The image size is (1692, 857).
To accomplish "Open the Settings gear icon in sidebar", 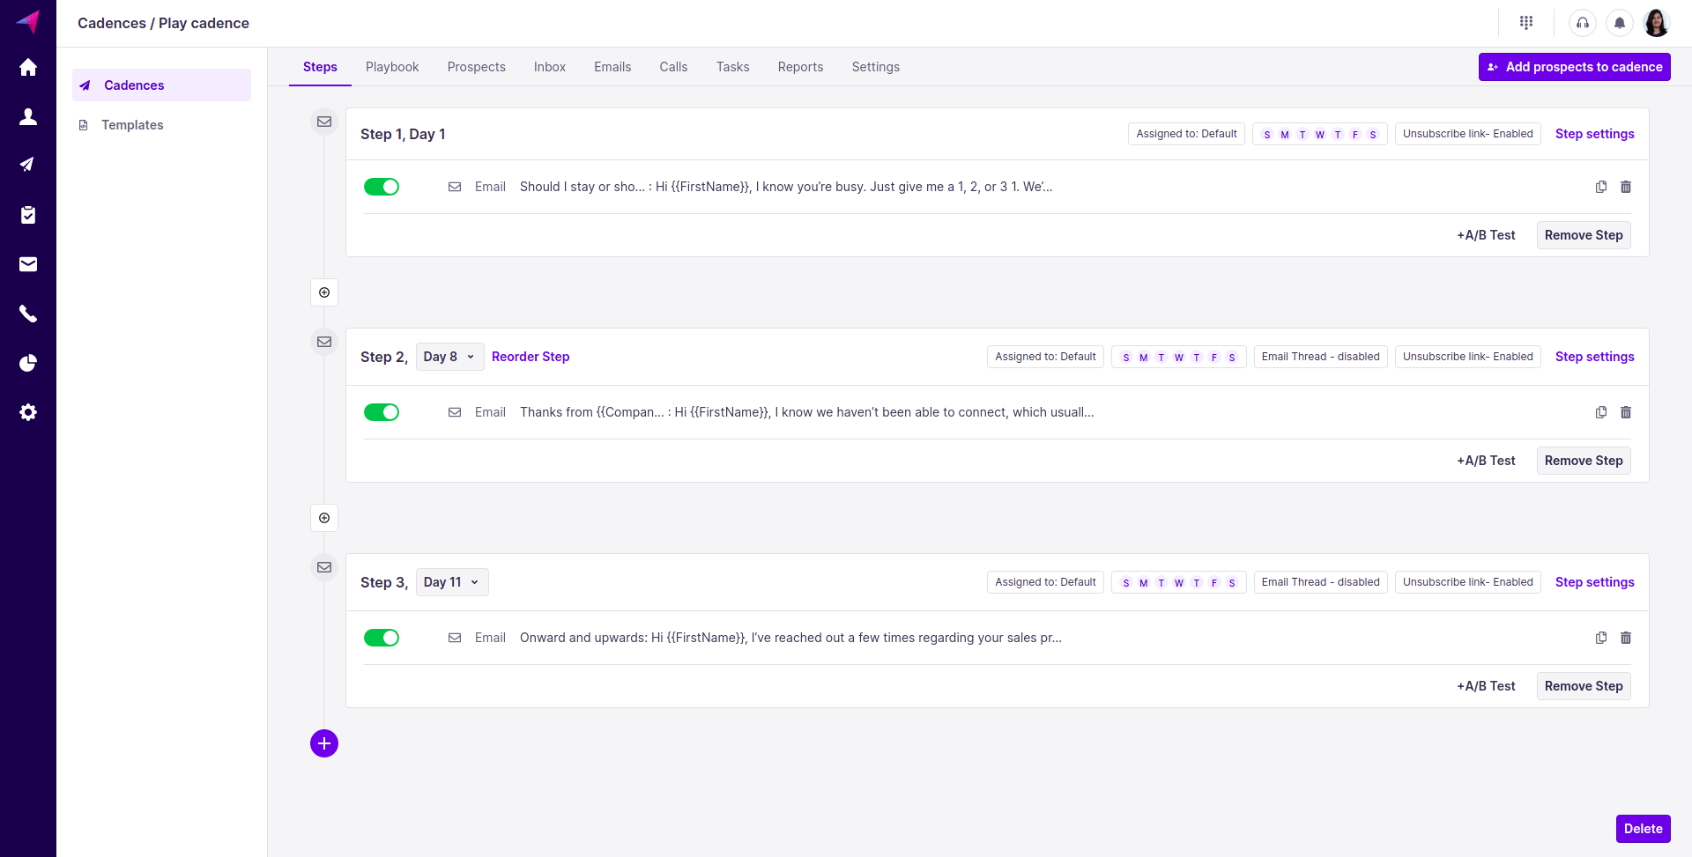I will [28, 412].
